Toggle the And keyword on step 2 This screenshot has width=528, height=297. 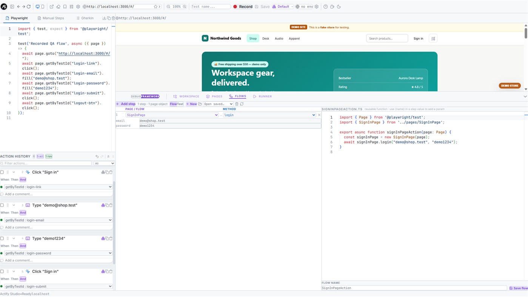tap(23, 180)
